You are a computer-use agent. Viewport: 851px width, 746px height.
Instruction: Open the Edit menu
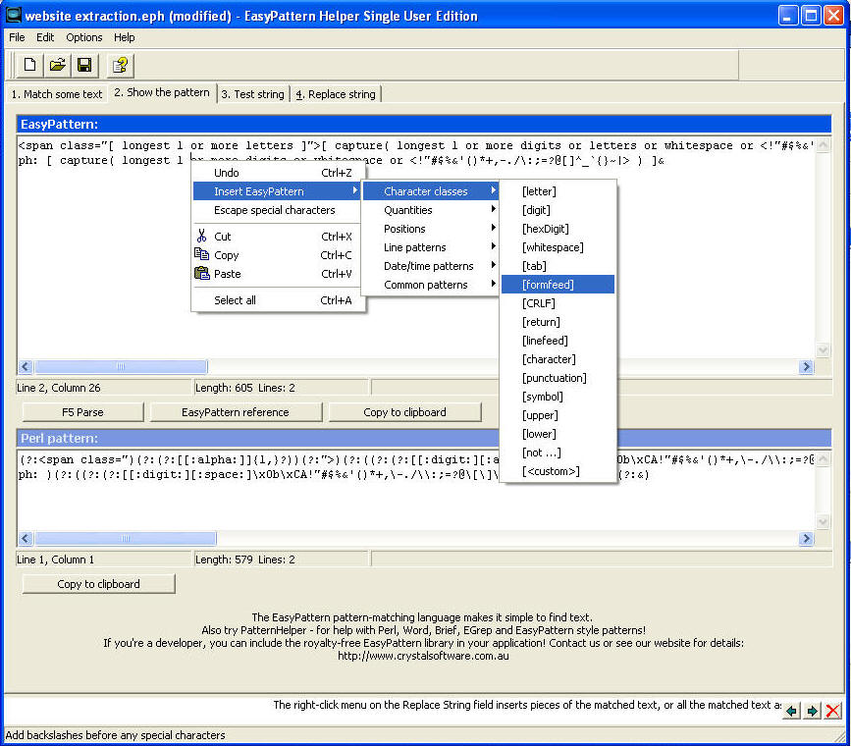point(45,37)
